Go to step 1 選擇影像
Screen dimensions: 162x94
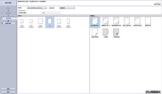coord(8,13)
